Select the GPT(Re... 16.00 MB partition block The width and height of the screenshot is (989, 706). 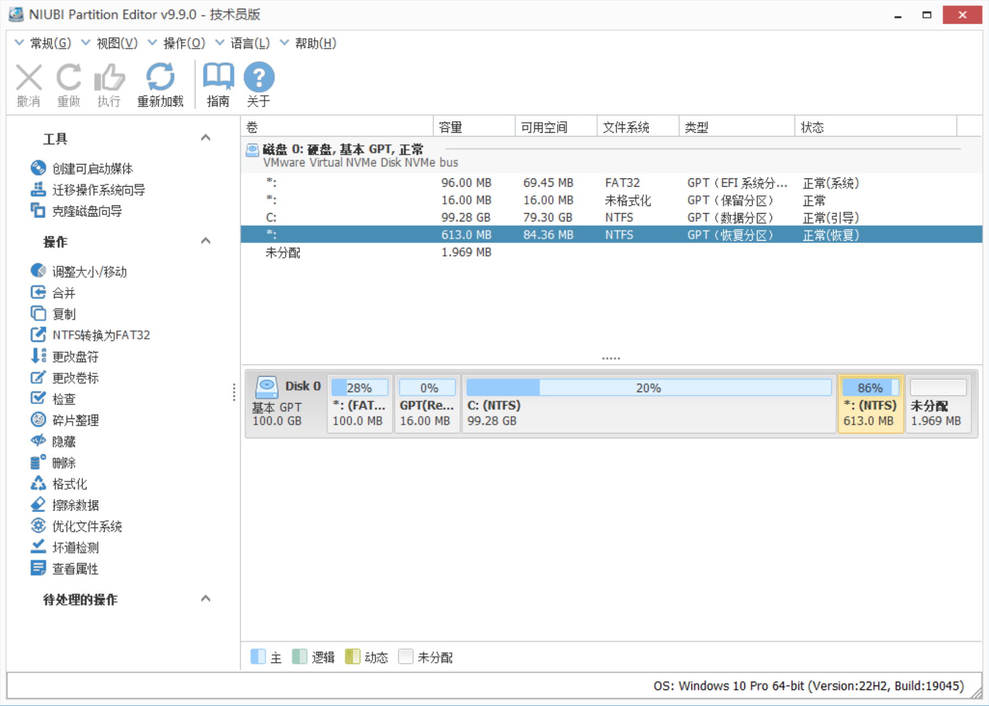click(x=427, y=404)
